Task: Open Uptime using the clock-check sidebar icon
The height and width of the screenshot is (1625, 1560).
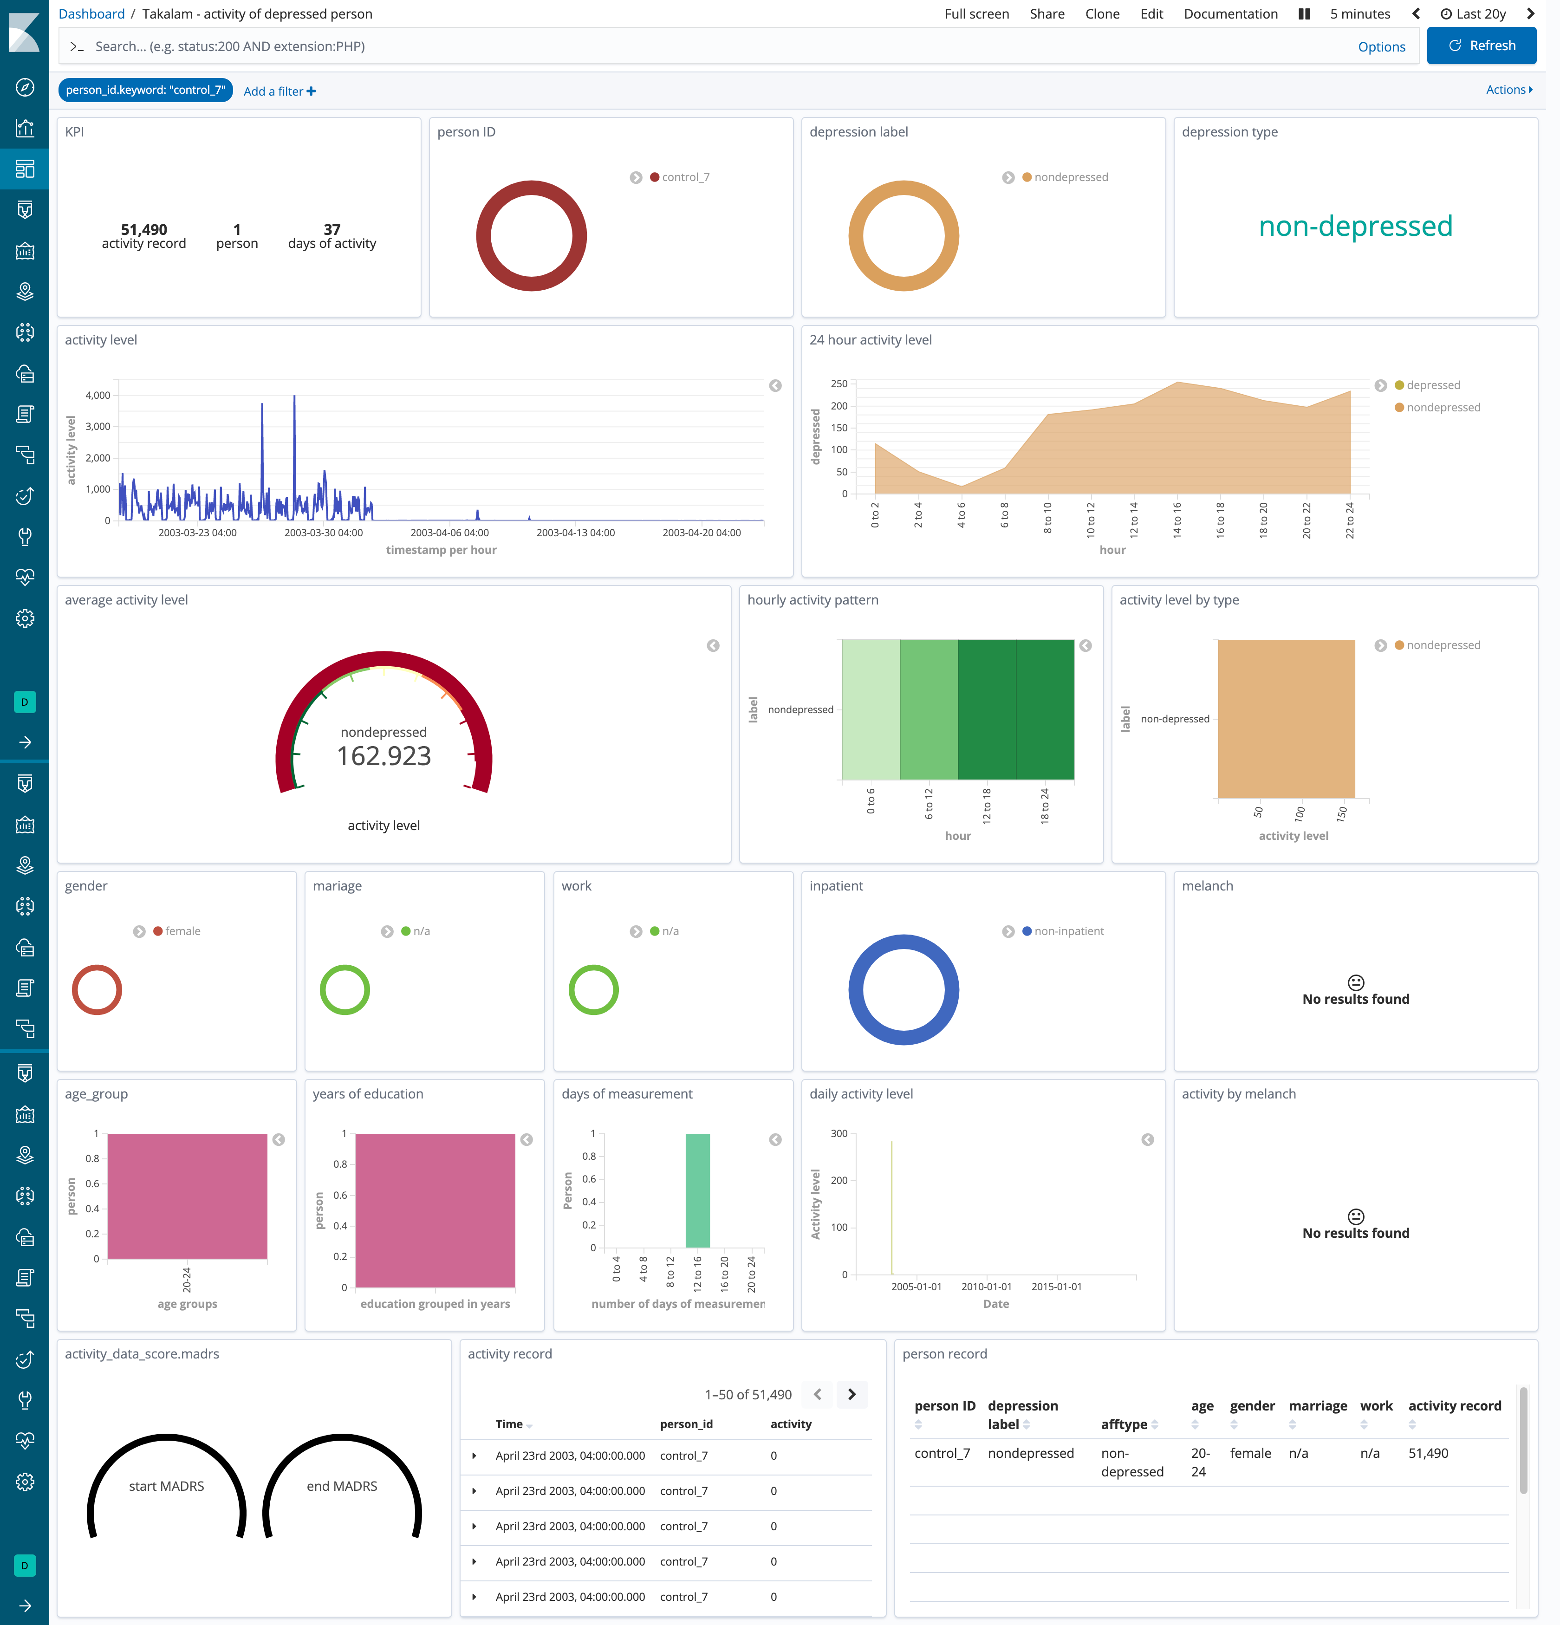Action: tap(24, 495)
